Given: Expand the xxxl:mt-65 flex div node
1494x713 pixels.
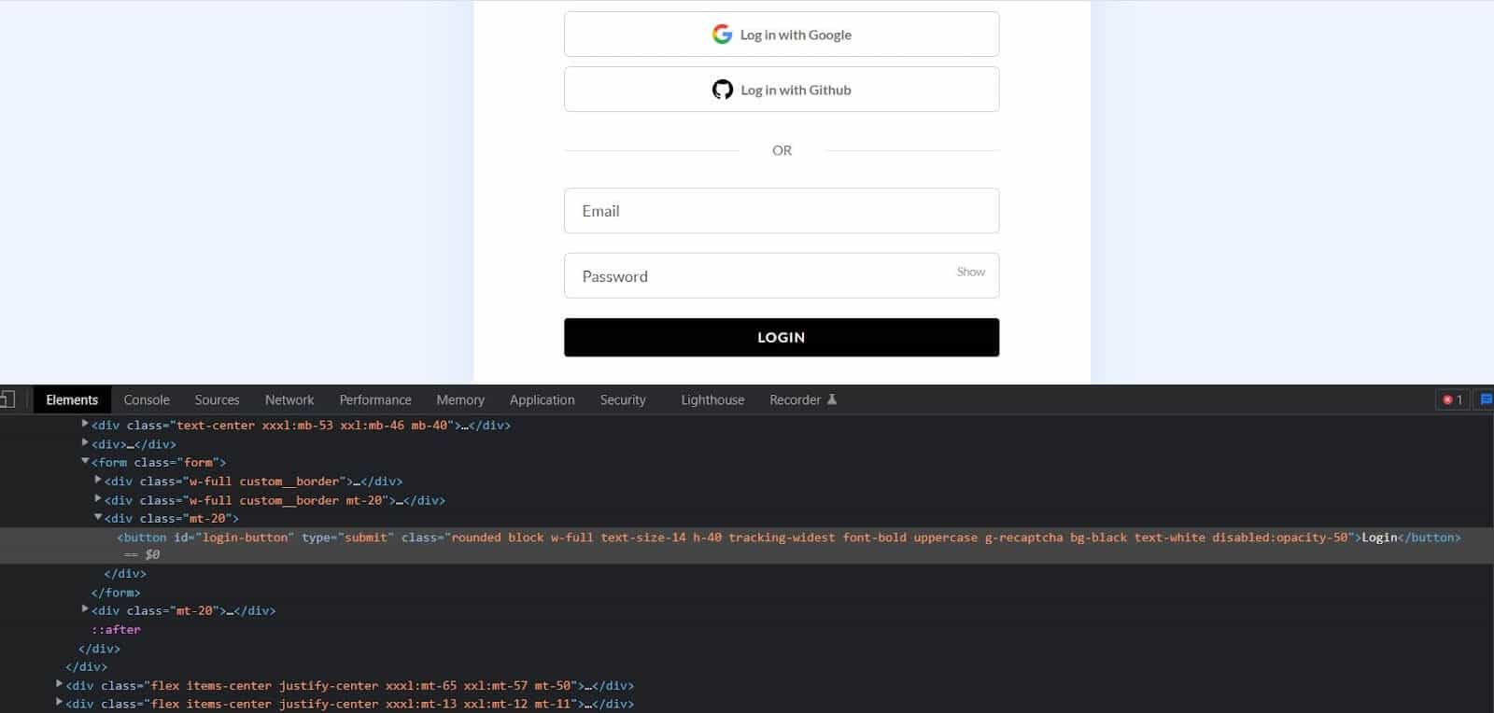Looking at the screenshot, I should (60, 684).
